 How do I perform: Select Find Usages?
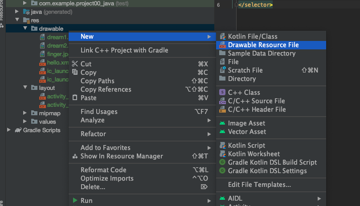point(142,112)
